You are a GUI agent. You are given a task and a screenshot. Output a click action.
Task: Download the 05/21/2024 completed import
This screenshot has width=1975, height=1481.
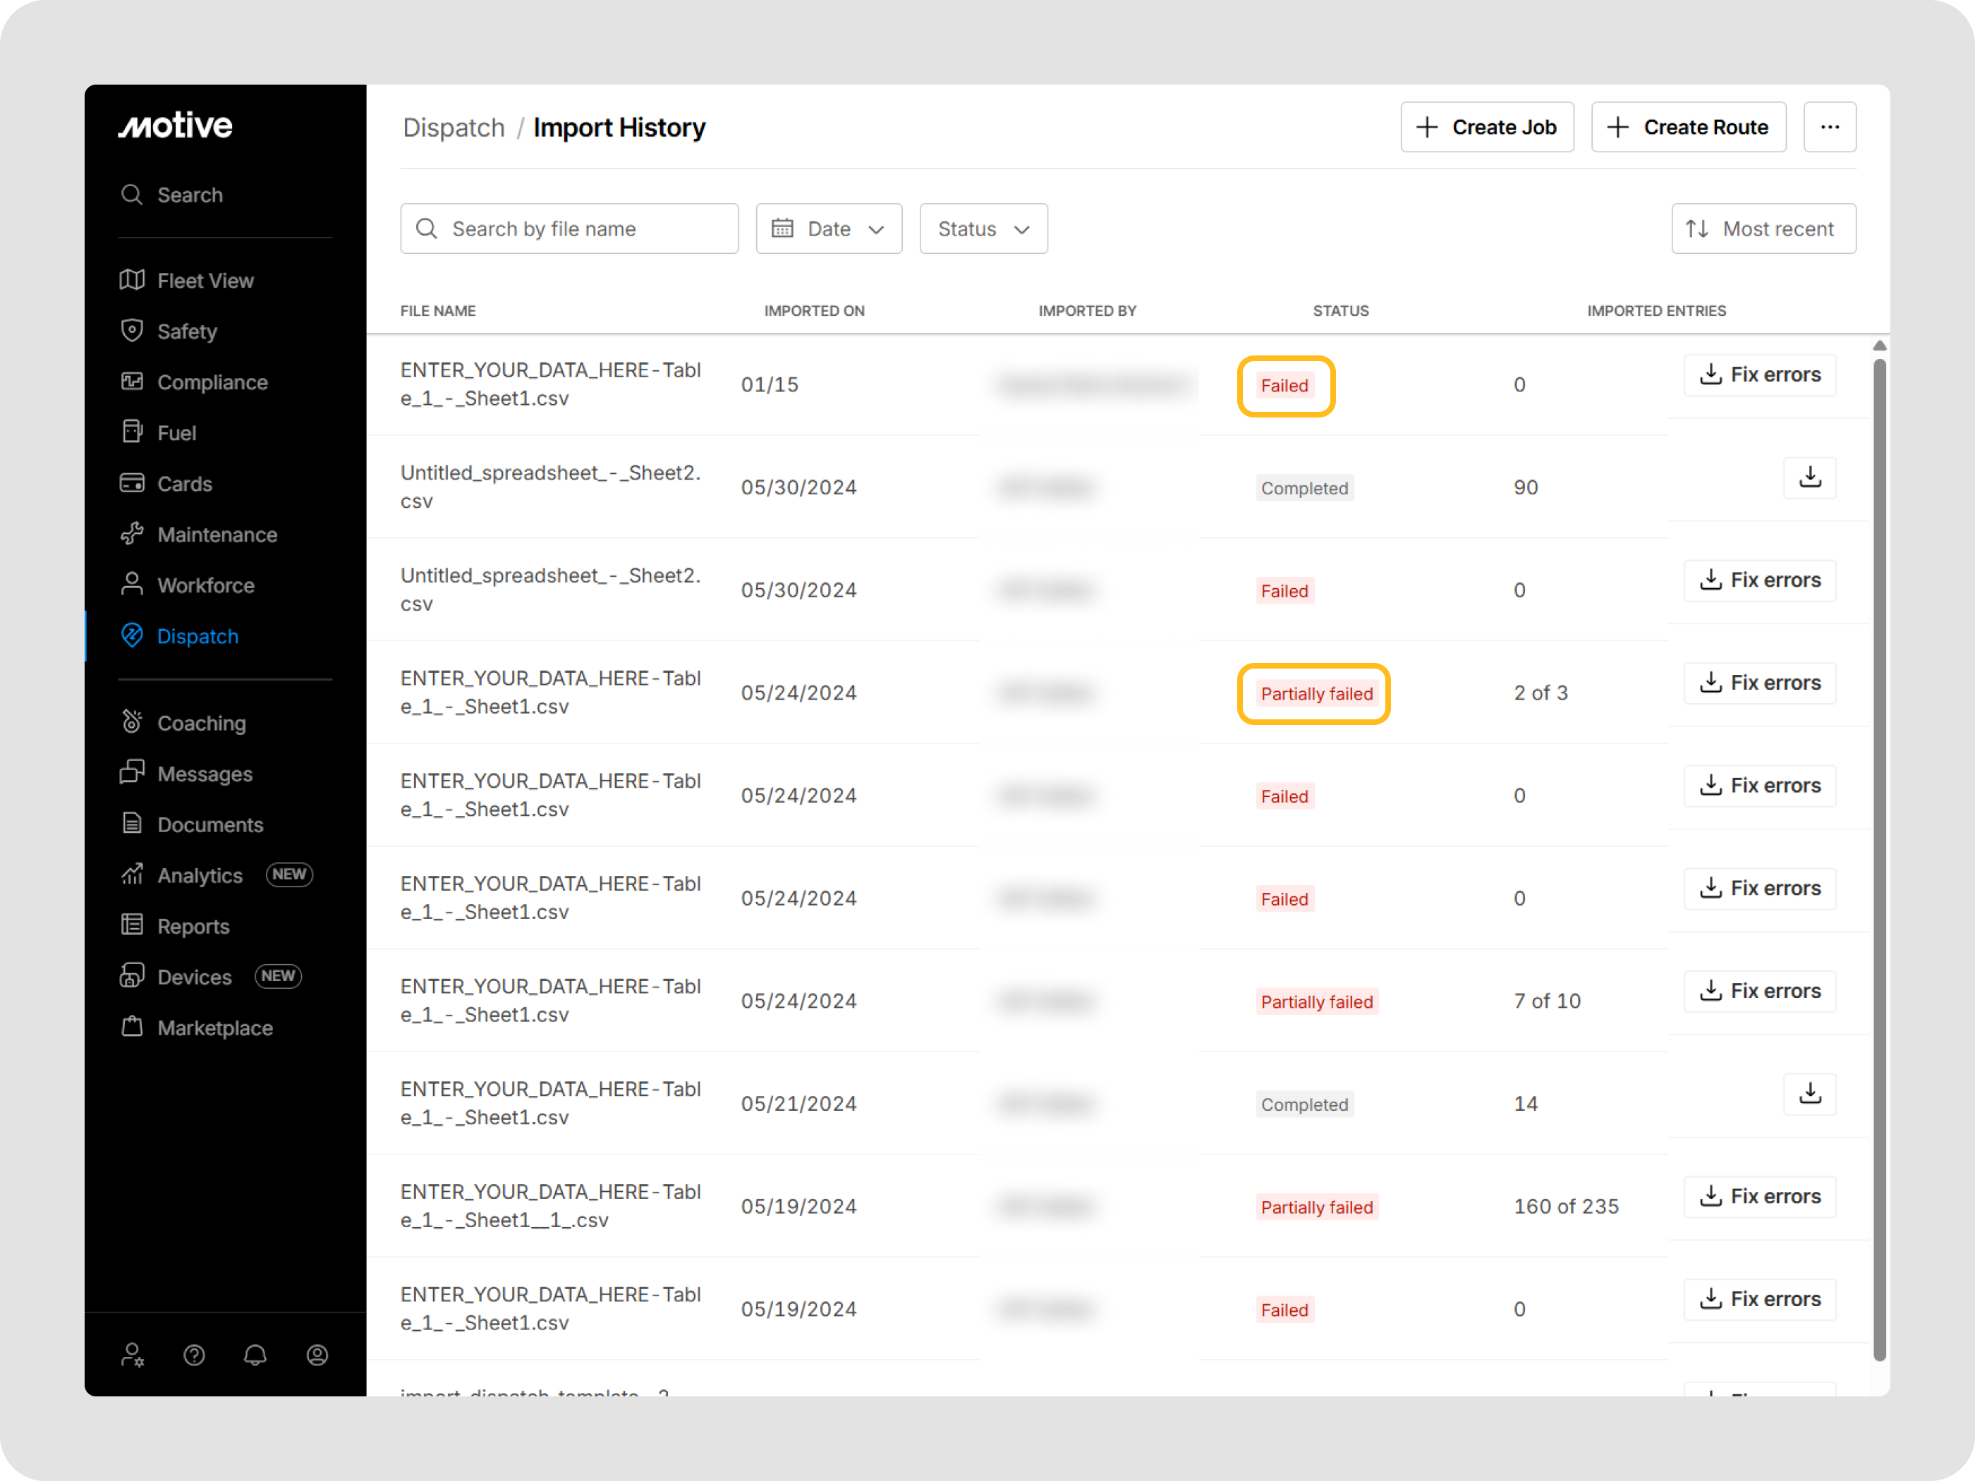click(x=1809, y=1094)
